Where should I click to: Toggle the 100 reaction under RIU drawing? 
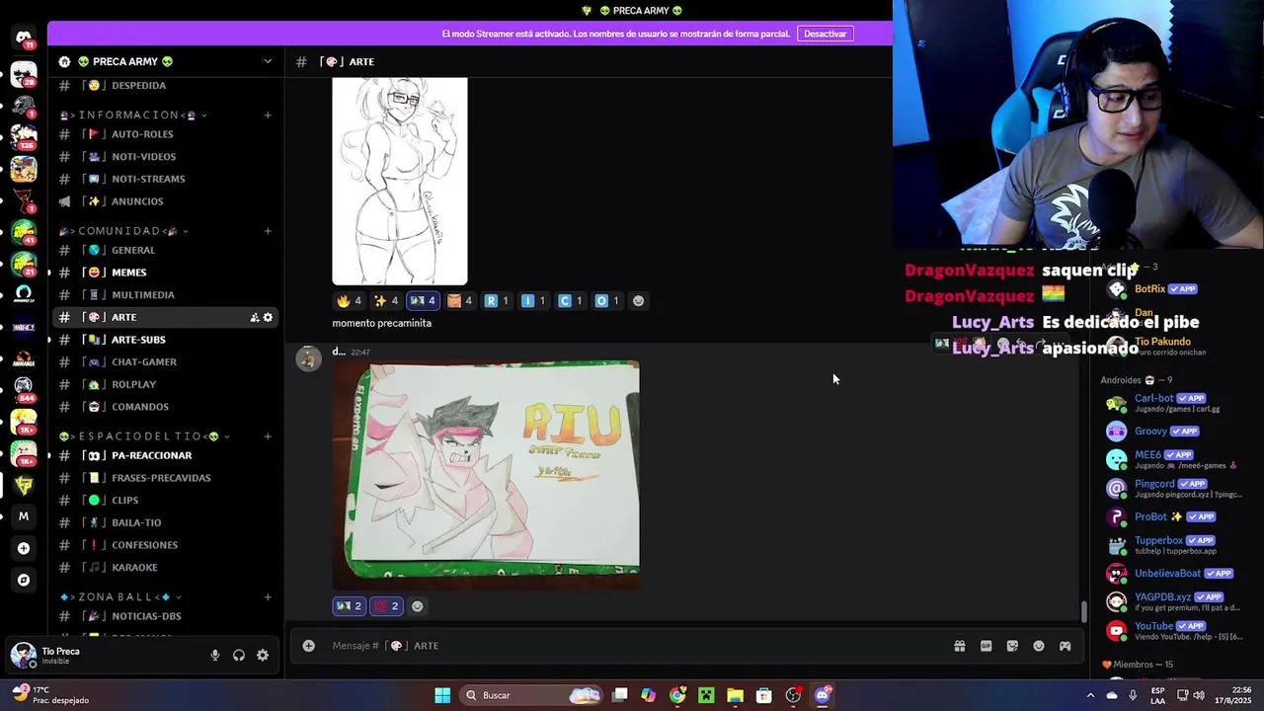(386, 606)
